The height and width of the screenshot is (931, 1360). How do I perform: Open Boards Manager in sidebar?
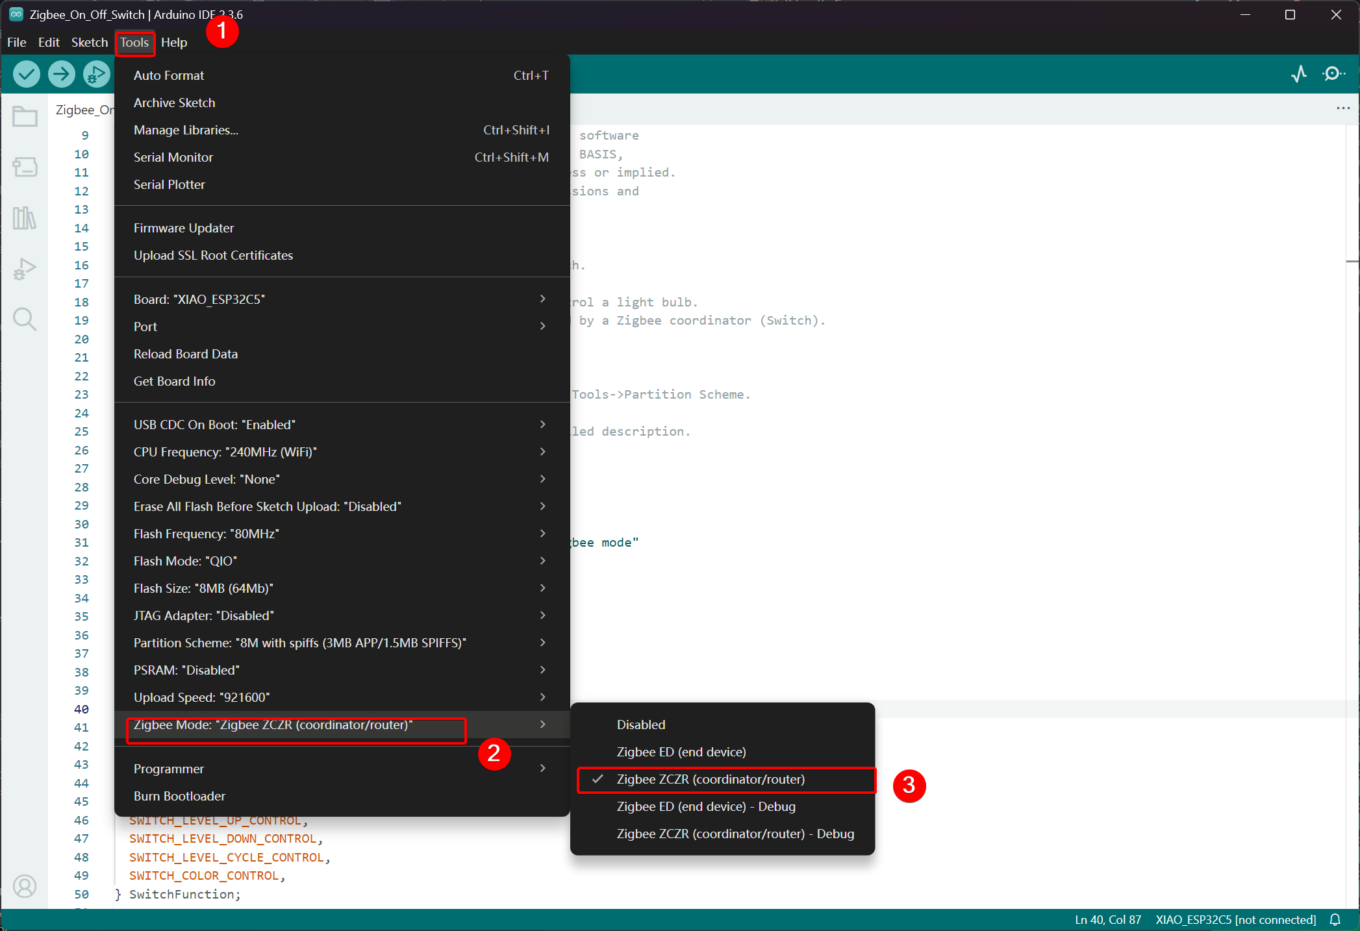[25, 167]
